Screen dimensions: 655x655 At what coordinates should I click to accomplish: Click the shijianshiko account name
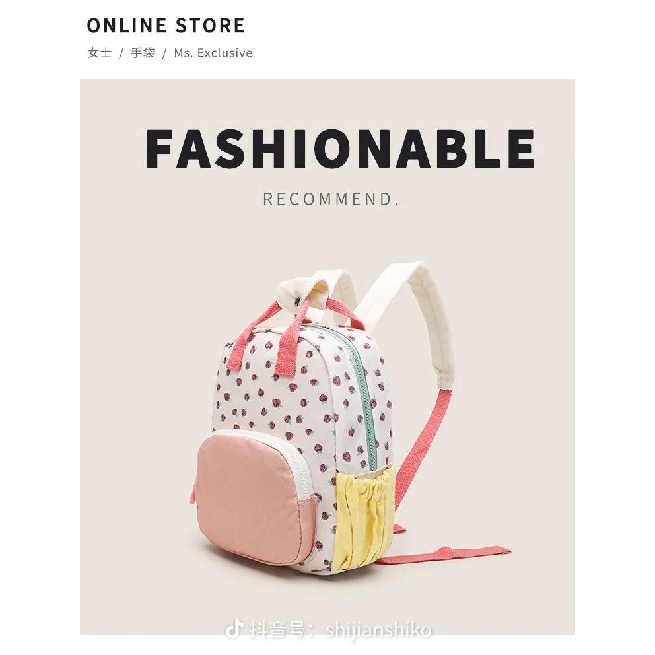(x=378, y=630)
